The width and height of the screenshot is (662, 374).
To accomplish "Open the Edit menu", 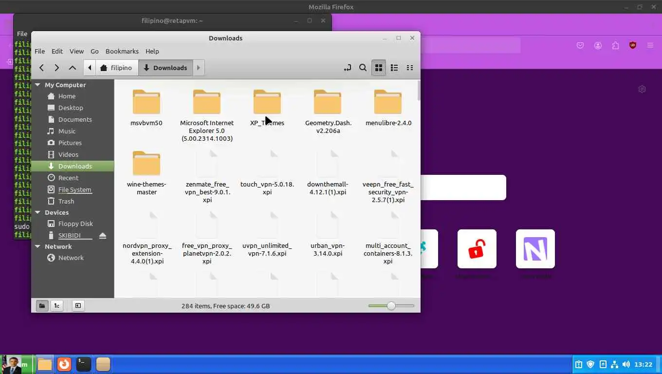I will point(57,51).
